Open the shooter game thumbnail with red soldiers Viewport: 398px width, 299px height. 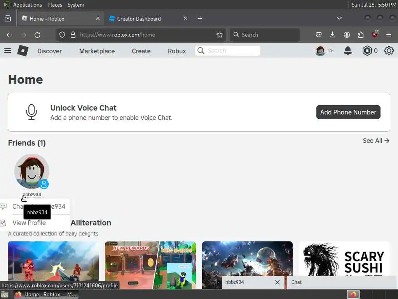click(53, 265)
